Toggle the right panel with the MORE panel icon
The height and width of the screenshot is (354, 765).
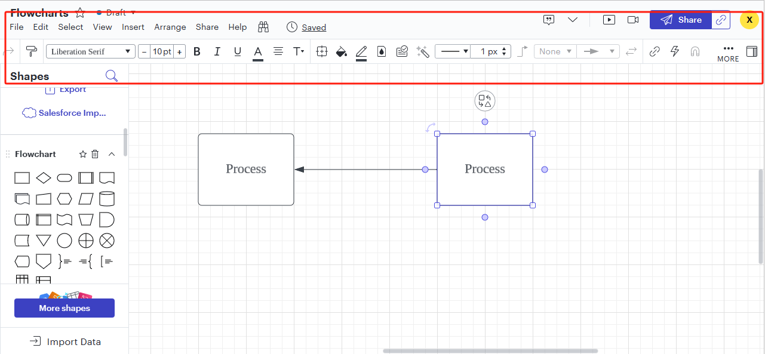coord(752,51)
